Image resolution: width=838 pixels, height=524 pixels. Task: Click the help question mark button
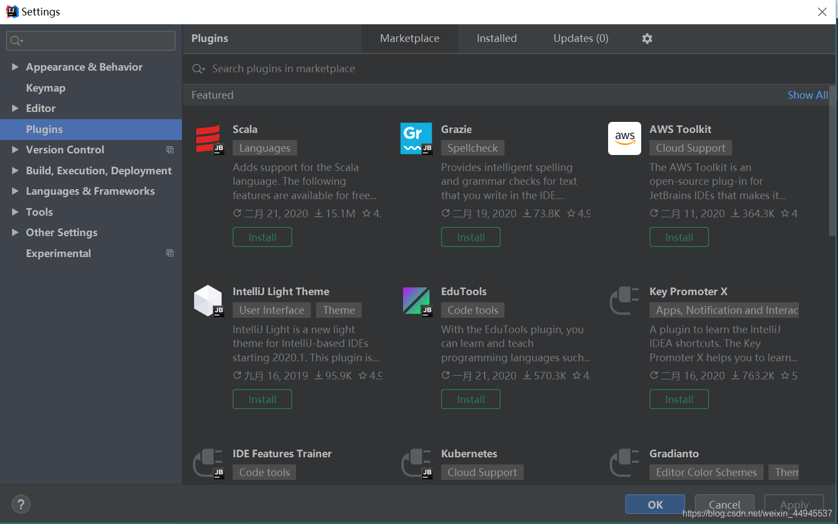[x=21, y=504]
